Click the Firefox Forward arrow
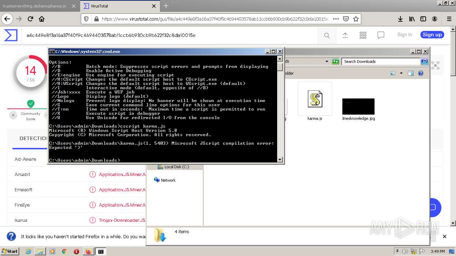456x256 pixels. pyautogui.click(x=19, y=19)
